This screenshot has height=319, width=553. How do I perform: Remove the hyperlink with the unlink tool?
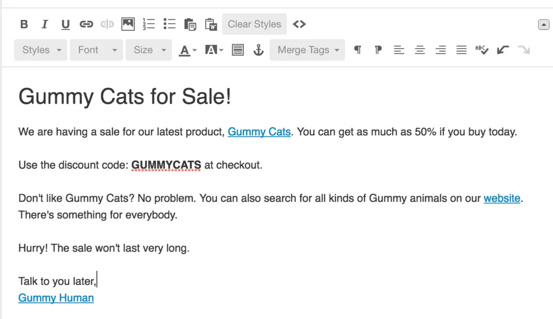click(x=107, y=24)
